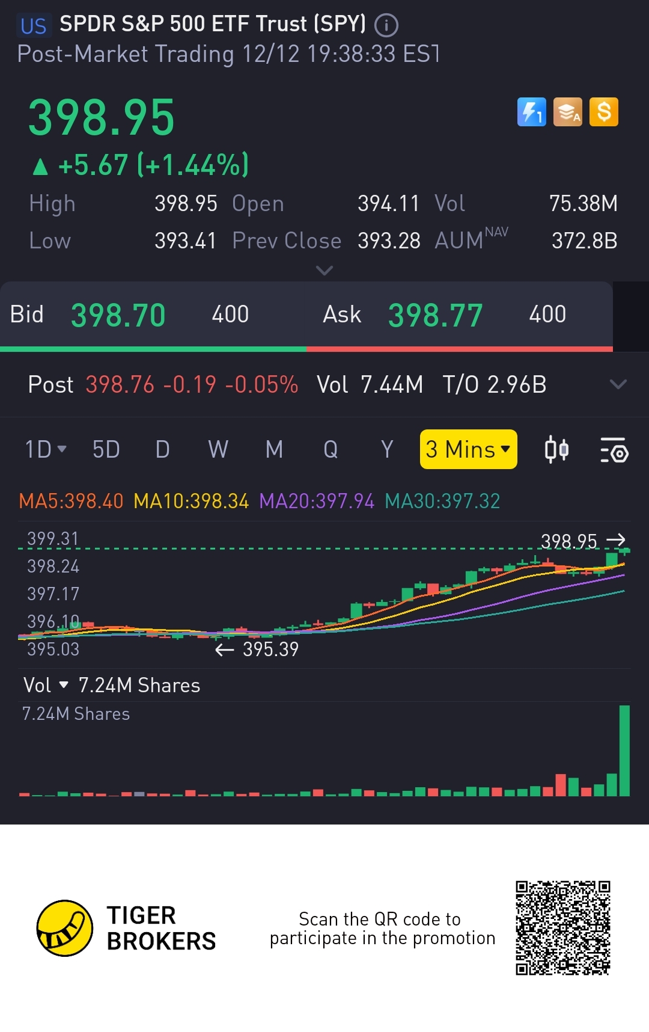Open the blue lightning quick trade icon
Viewport: 649px width, 1032px height.
pos(532,112)
